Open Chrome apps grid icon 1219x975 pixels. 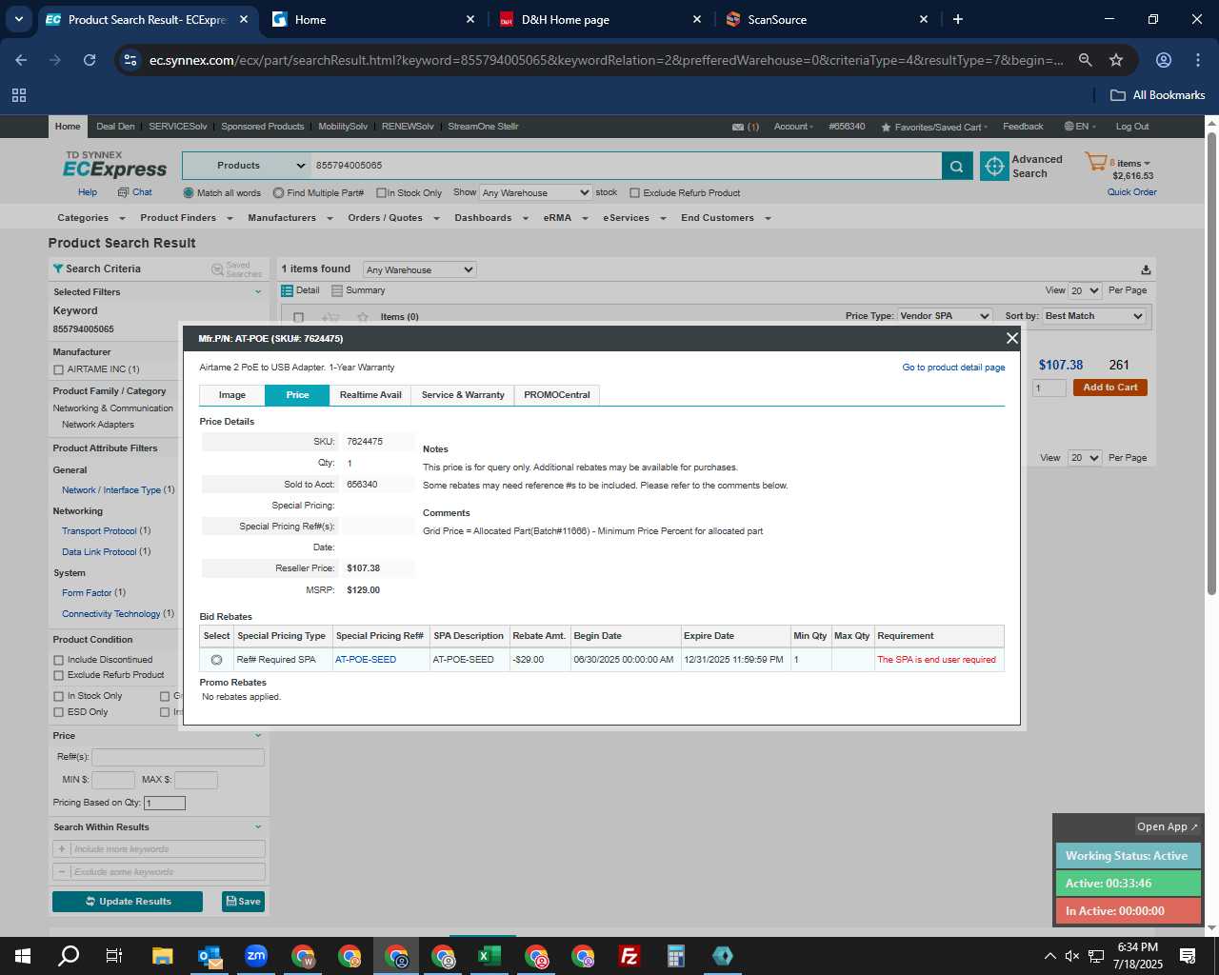pyautogui.click(x=19, y=95)
